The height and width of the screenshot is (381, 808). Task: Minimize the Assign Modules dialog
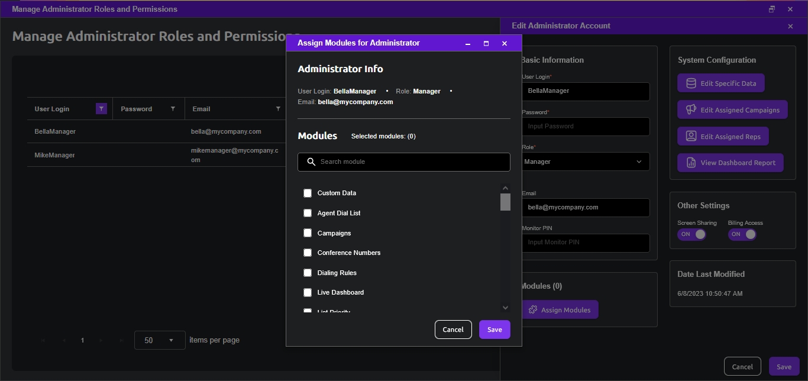click(x=468, y=43)
